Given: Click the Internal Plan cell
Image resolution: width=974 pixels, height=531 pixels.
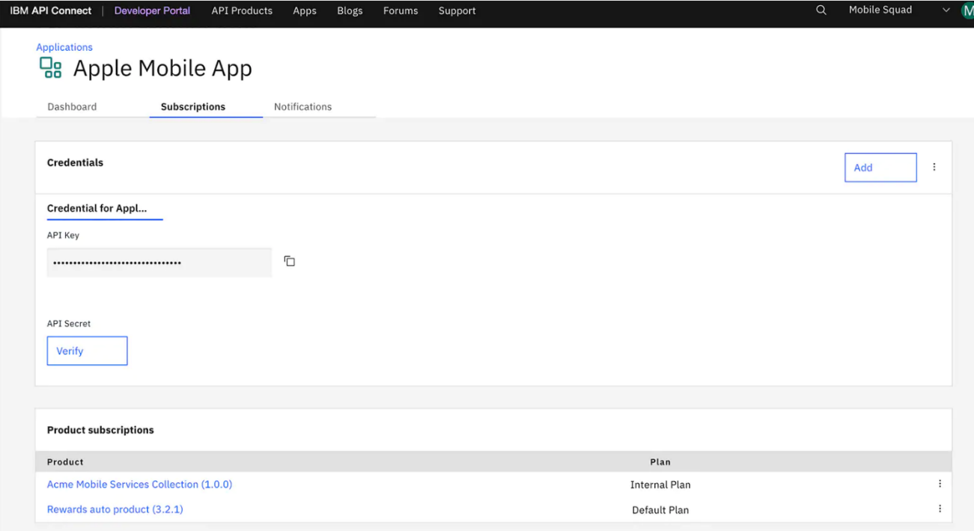Looking at the screenshot, I should coord(660,485).
